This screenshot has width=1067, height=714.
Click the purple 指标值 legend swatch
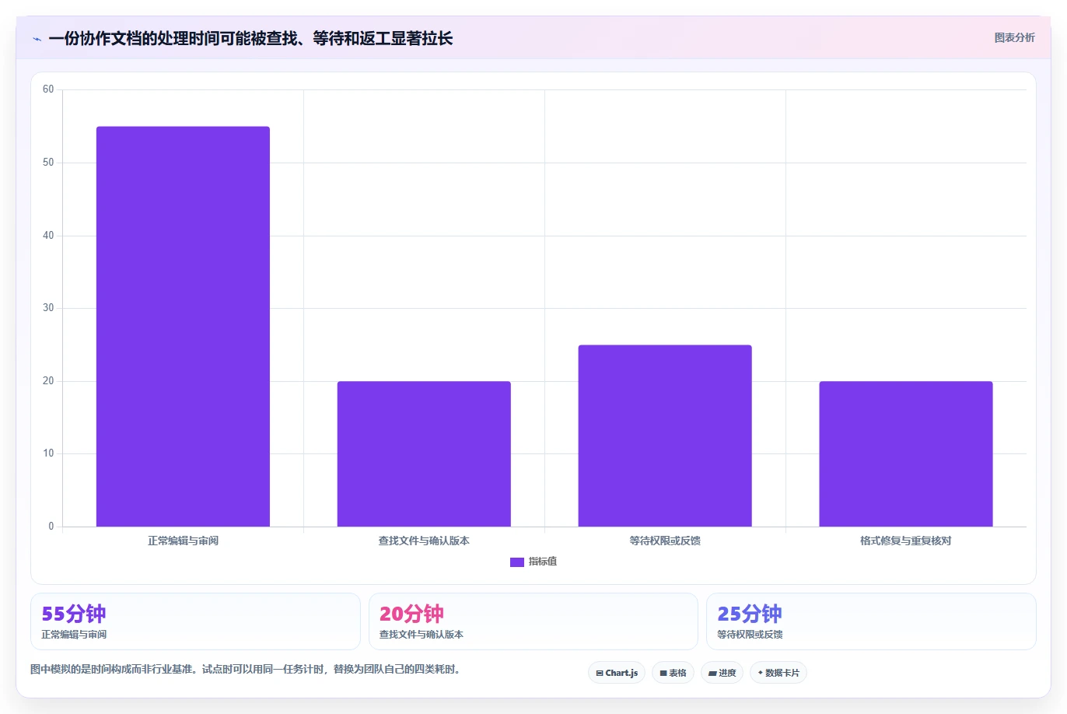click(x=517, y=562)
